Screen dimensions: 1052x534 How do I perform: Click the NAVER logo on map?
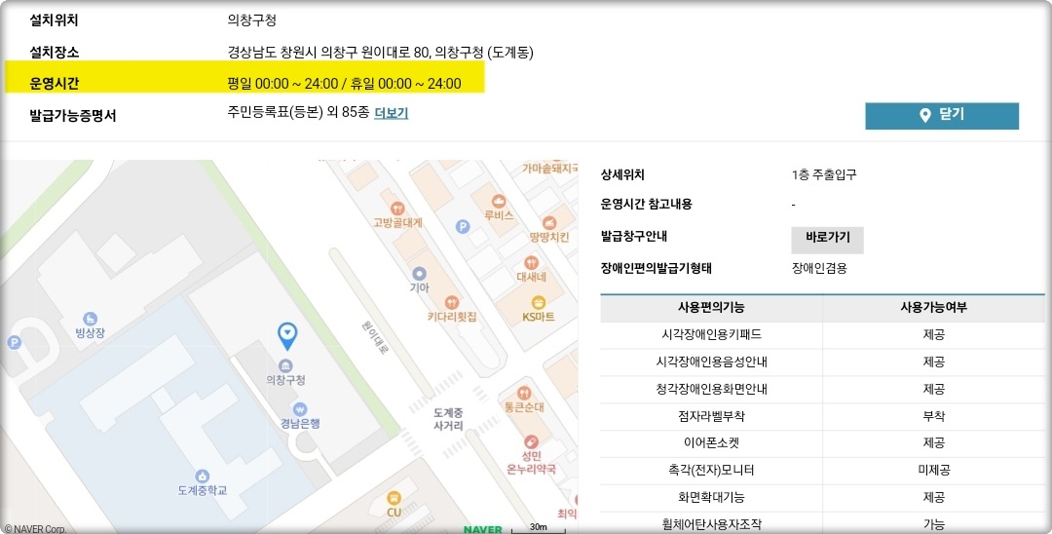click(x=482, y=529)
